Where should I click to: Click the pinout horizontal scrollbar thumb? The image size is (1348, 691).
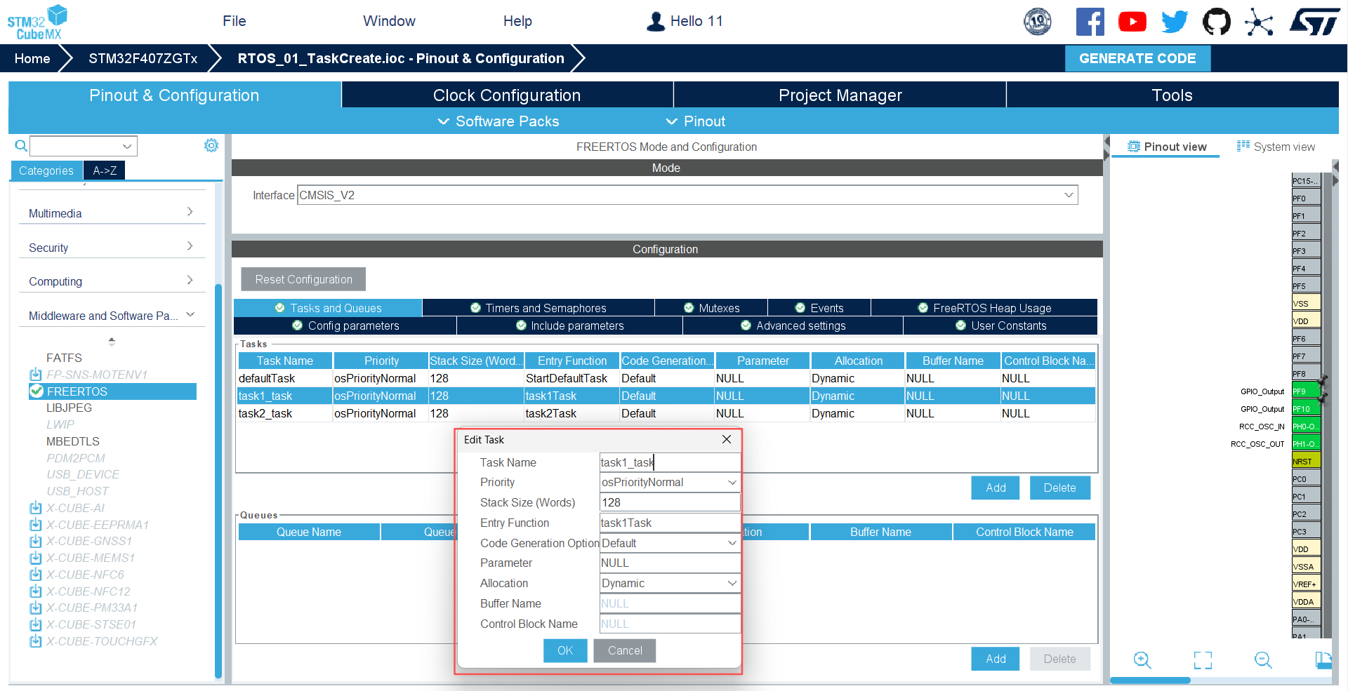coord(1150,680)
